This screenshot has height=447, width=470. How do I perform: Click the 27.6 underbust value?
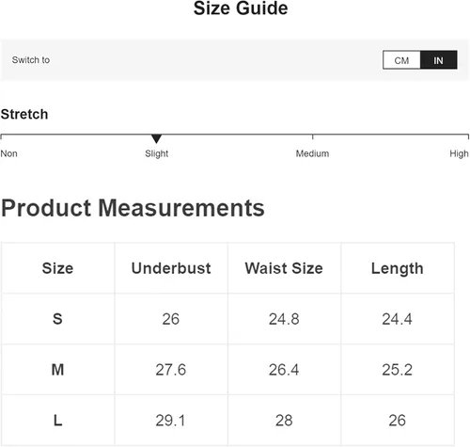(x=171, y=370)
